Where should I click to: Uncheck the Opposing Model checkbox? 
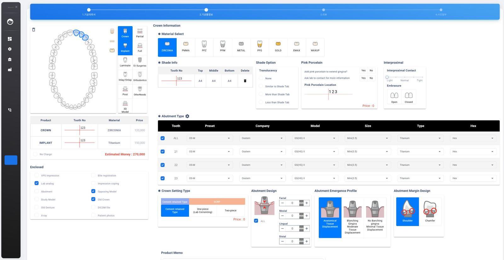[x=93, y=191]
